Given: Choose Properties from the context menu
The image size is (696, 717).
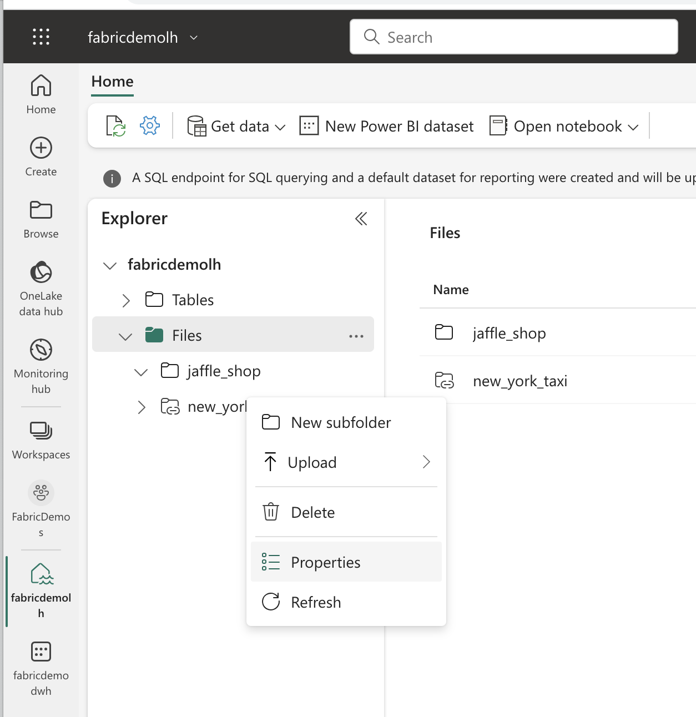Looking at the screenshot, I should (326, 562).
